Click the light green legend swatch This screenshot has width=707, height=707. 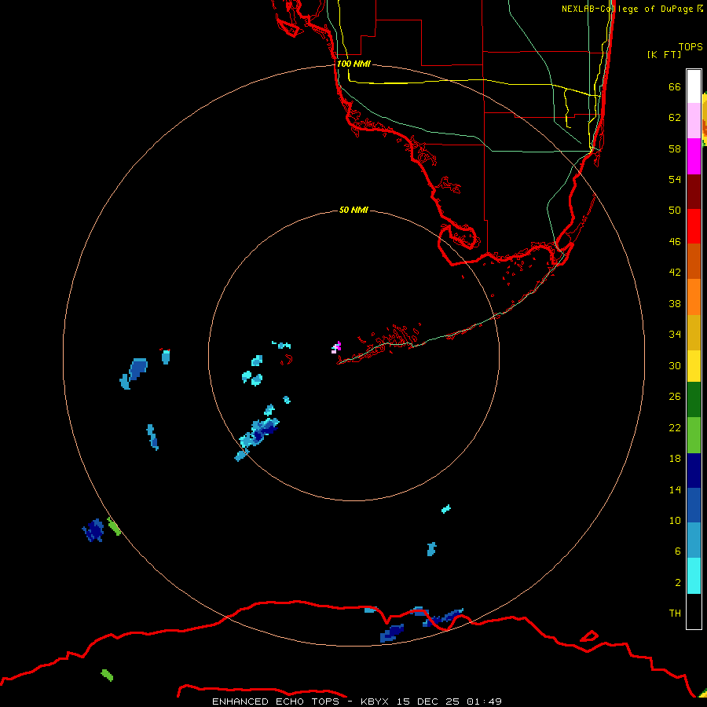694,435
